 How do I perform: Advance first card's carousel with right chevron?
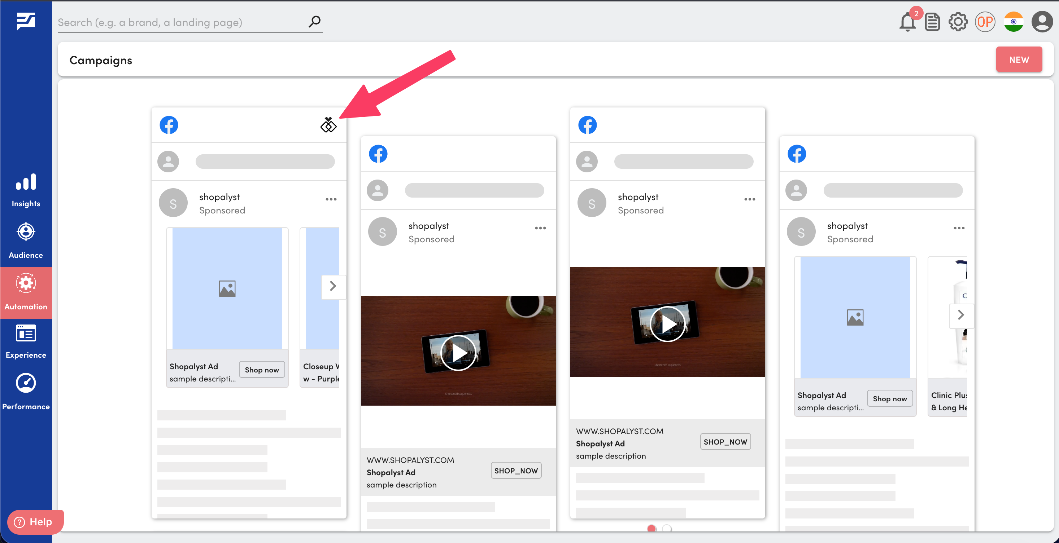coord(332,286)
